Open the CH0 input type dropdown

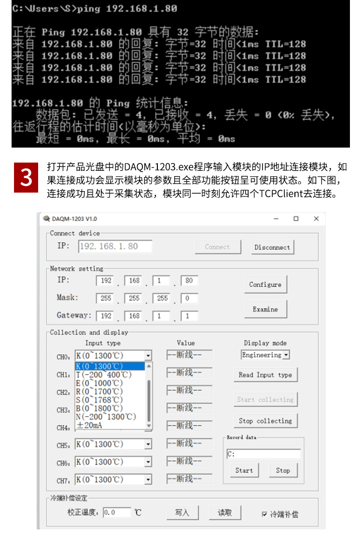(148, 355)
